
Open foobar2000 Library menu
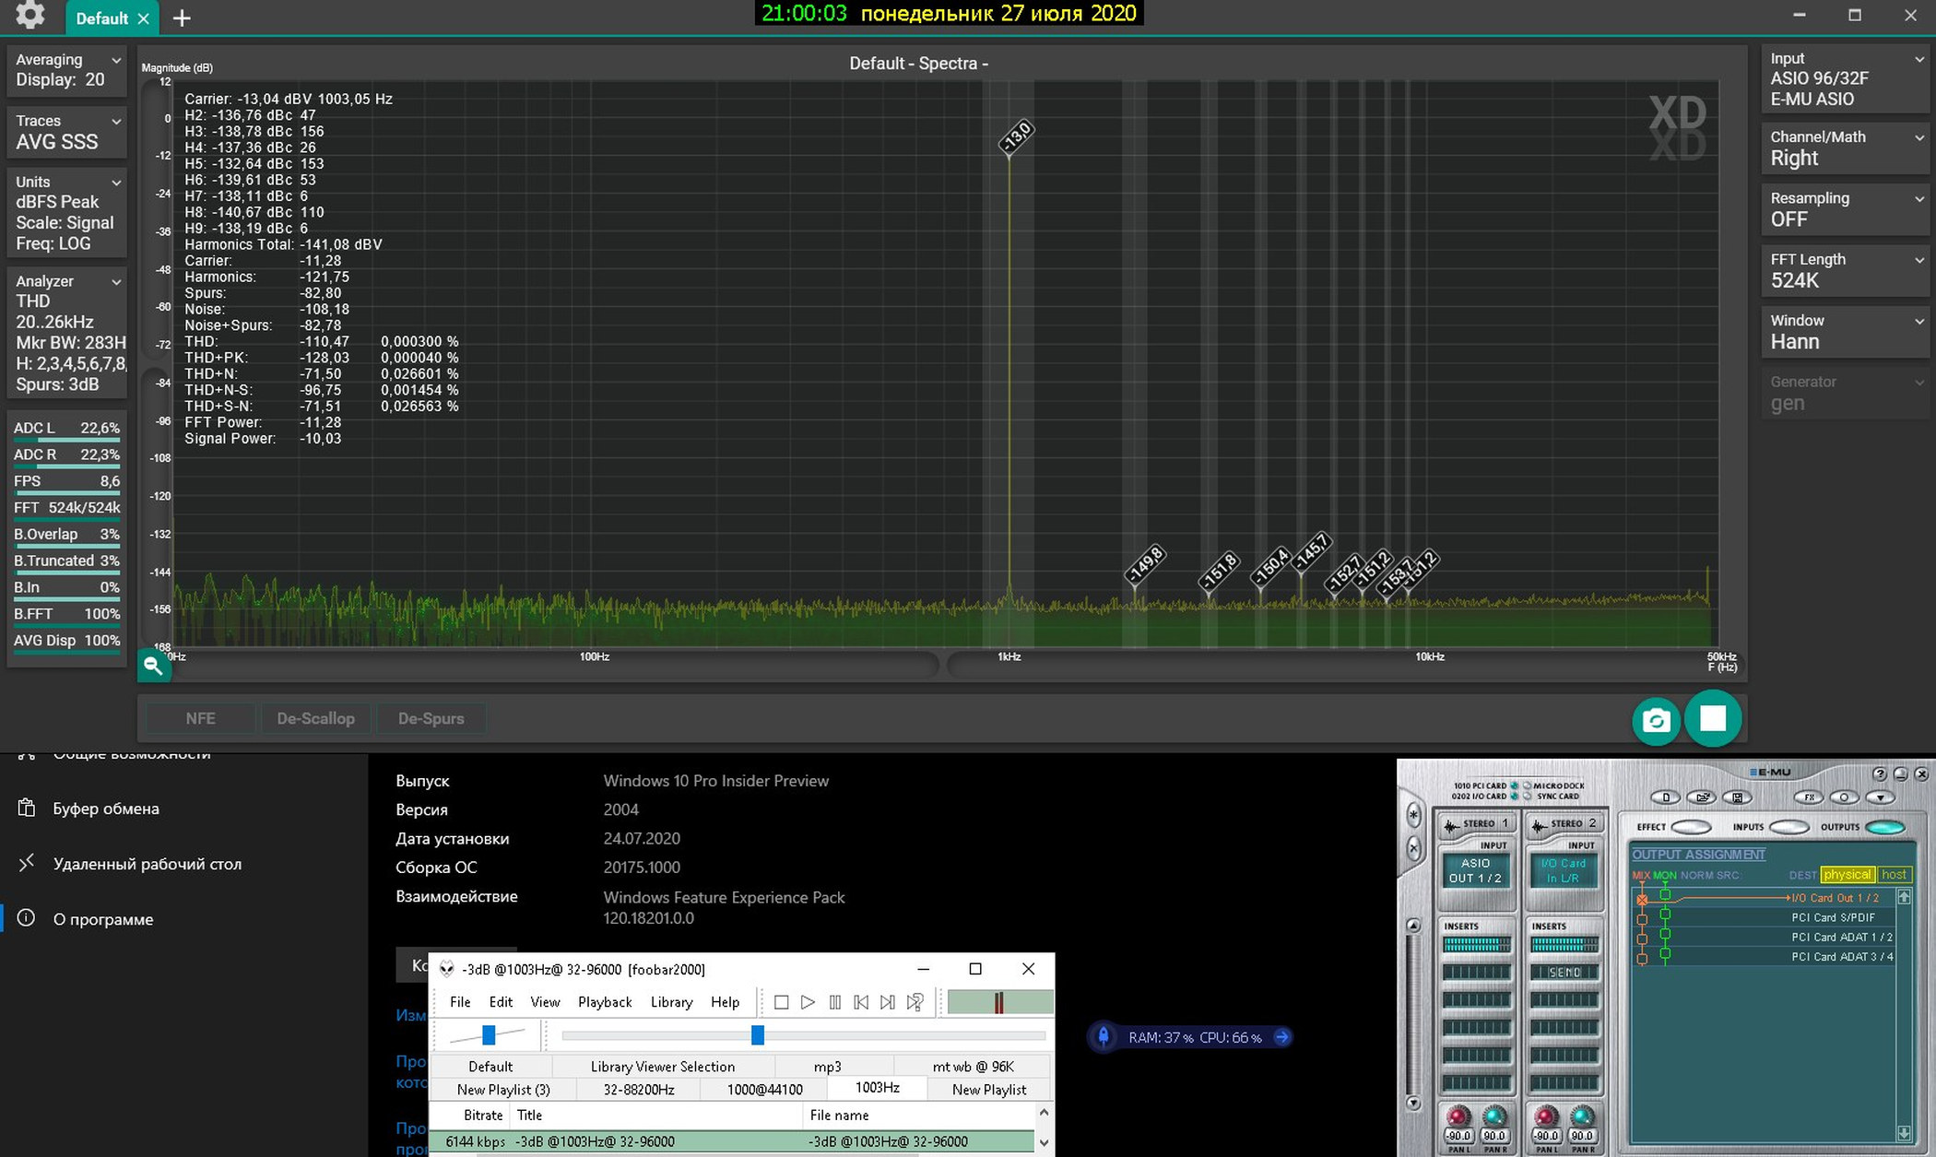click(671, 1002)
